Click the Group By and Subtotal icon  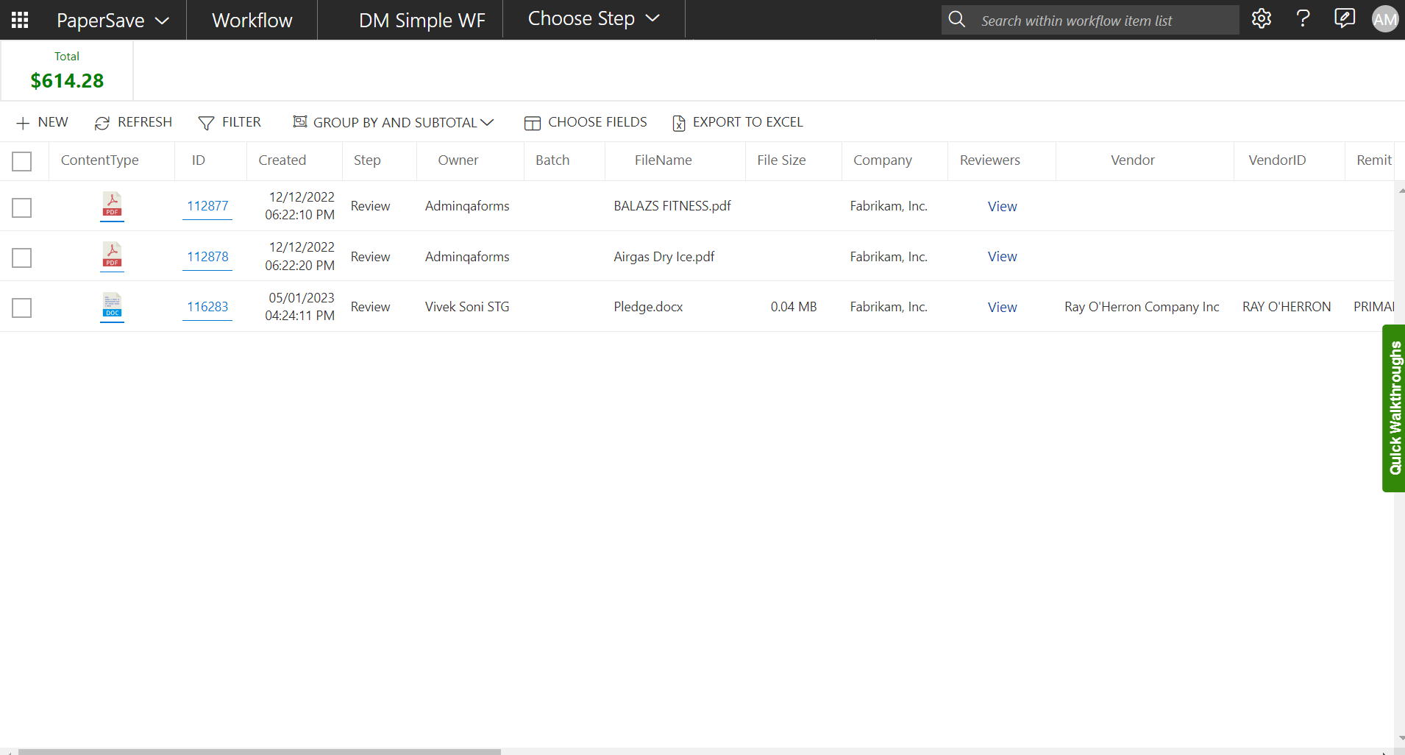pos(299,121)
